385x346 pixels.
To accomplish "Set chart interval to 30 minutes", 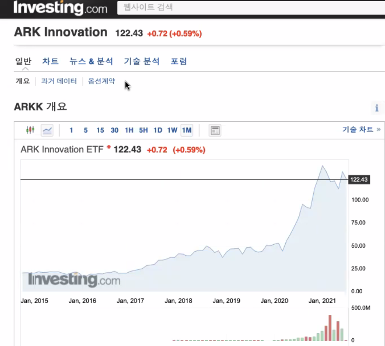I will point(115,130).
